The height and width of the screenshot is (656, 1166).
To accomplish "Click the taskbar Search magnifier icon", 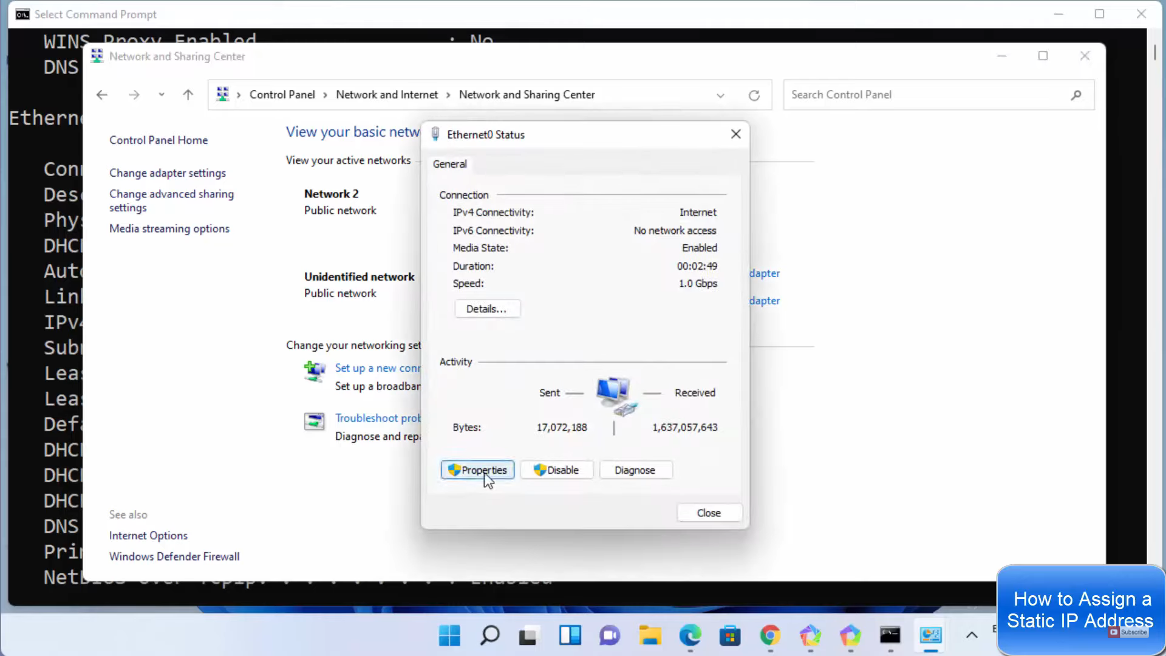I will coord(489,635).
